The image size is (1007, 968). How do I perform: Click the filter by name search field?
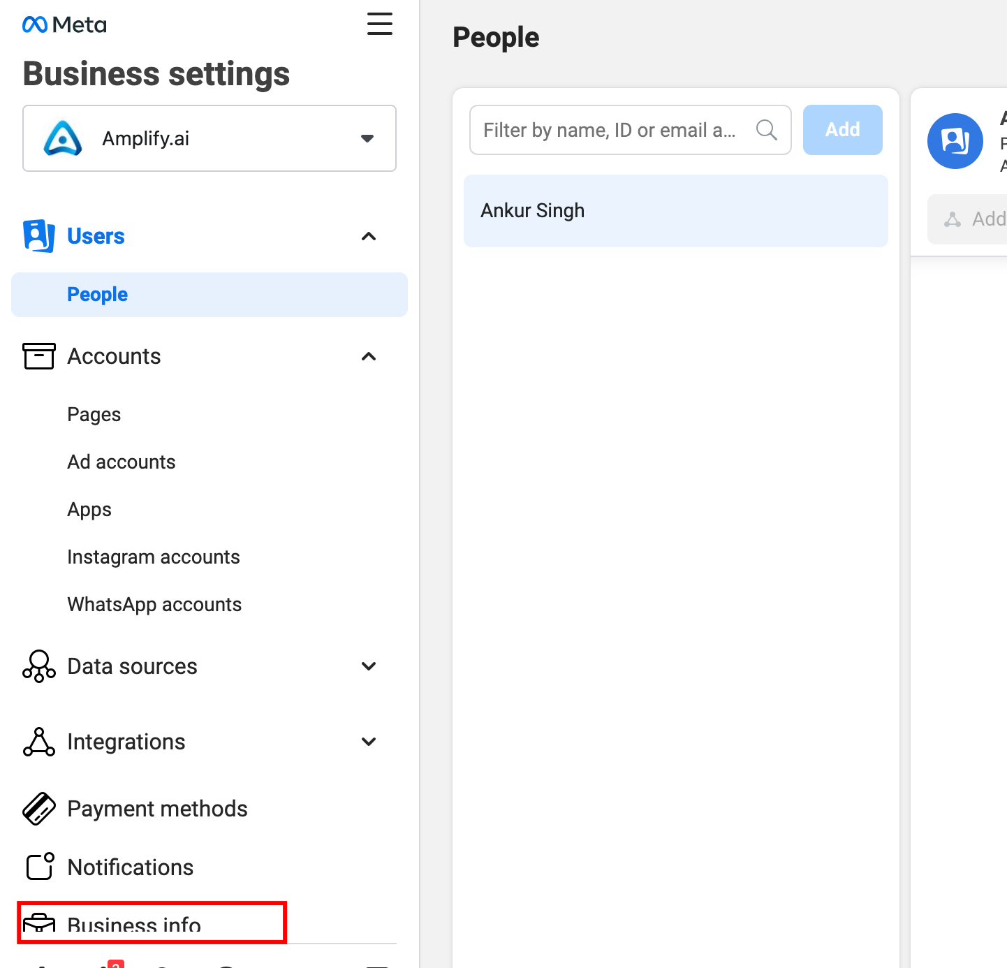(x=630, y=130)
